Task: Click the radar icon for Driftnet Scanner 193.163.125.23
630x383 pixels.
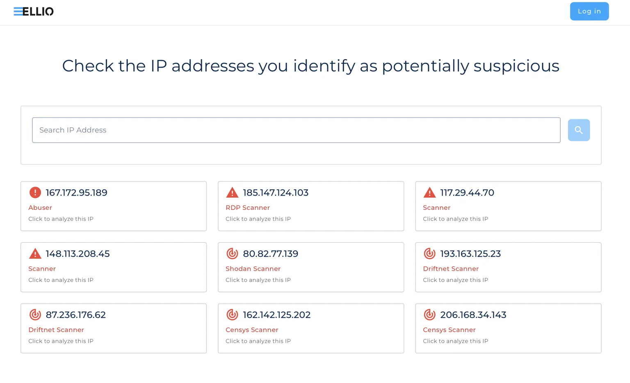Action: point(429,253)
